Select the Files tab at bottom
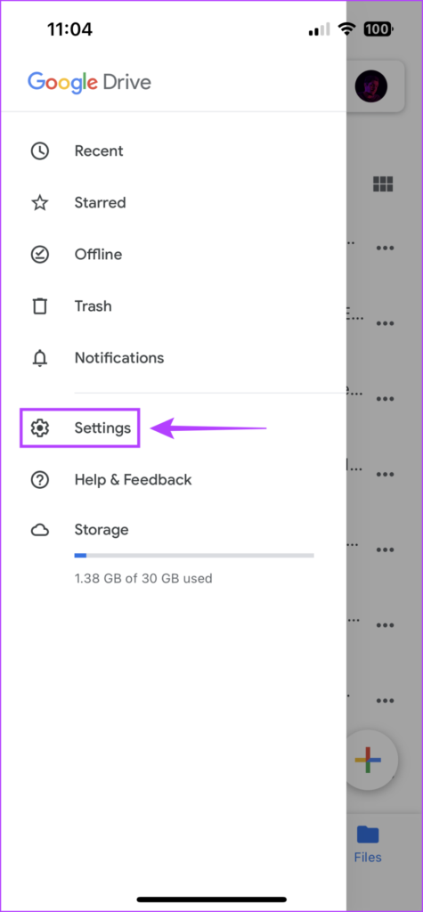423x912 pixels. pyautogui.click(x=368, y=844)
